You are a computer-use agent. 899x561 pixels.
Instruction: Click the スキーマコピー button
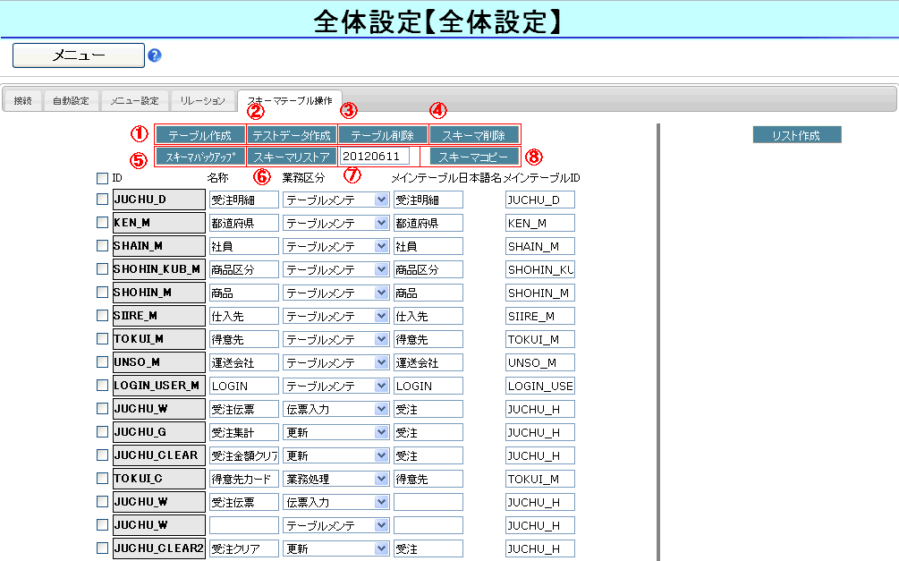tap(473, 157)
